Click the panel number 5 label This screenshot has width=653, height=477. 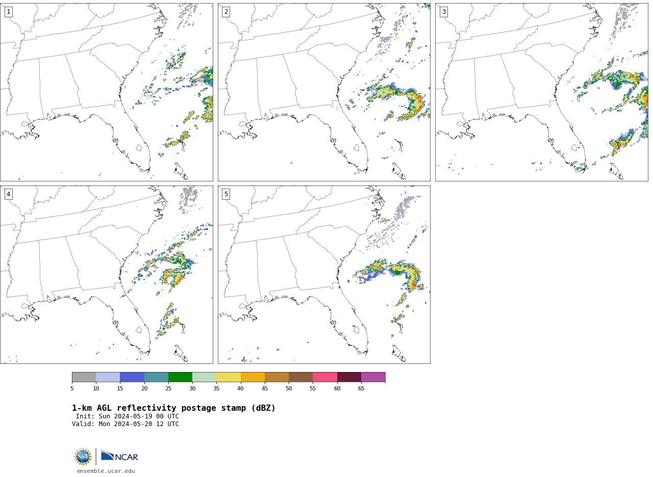(226, 194)
